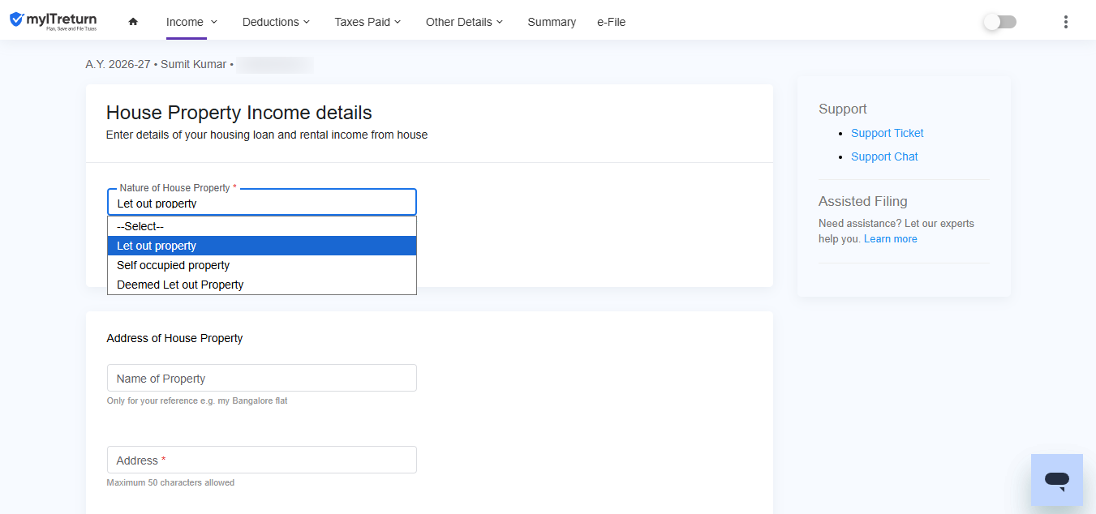Choose Self occupied property option
This screenshot has height=514, width=1096.
[262, 265]
